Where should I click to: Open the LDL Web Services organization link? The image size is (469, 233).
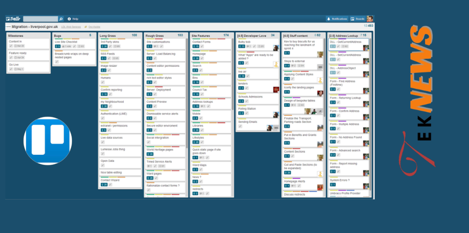[x=71, y=27]
